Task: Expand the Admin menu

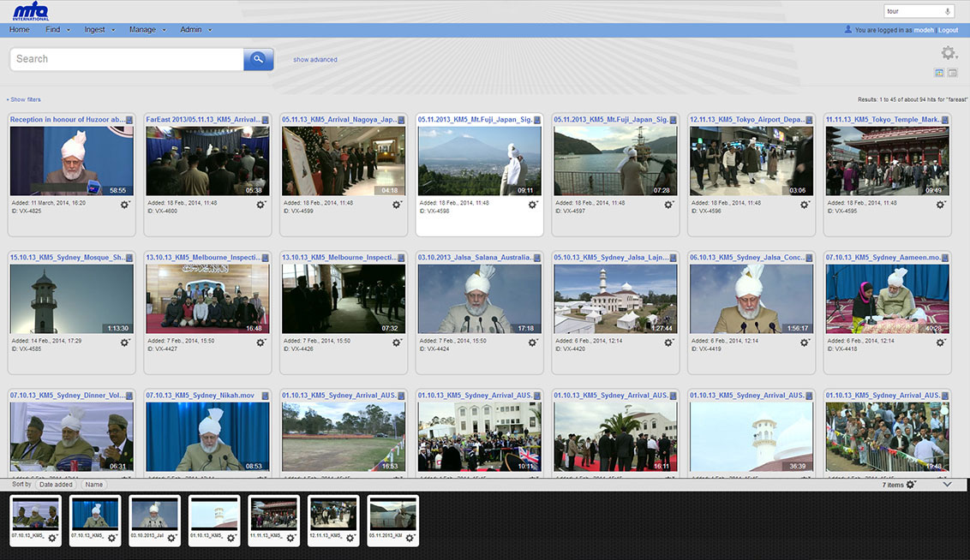Action: [x=195, y=30]
